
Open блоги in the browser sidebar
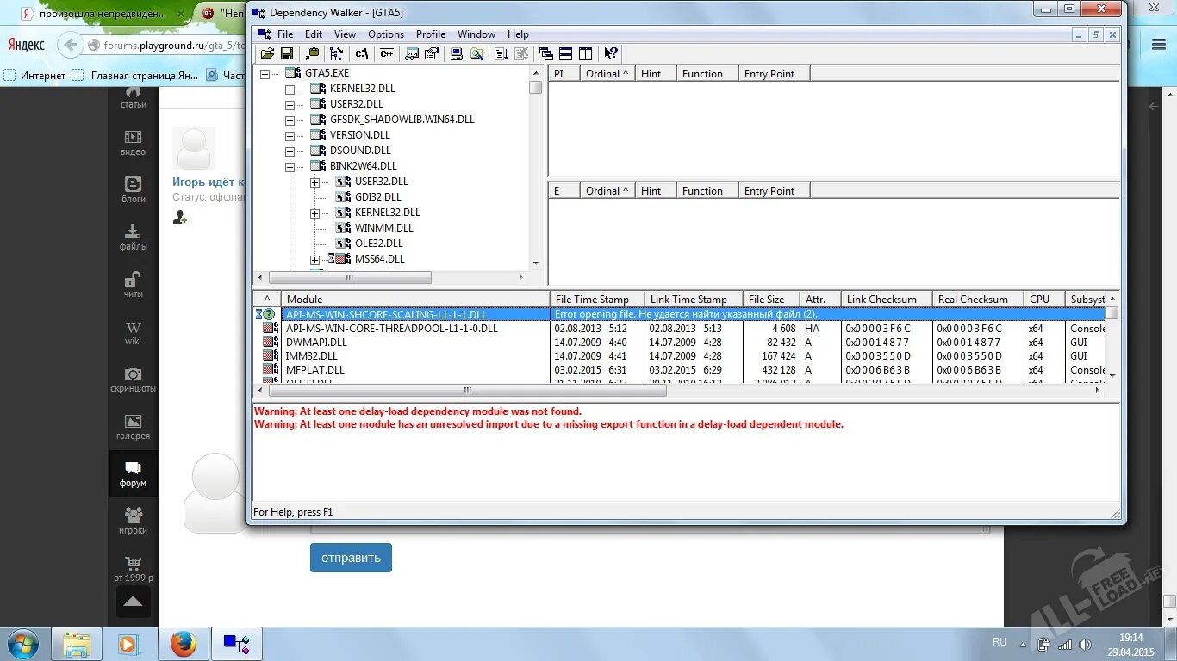(x=133, y=190)
